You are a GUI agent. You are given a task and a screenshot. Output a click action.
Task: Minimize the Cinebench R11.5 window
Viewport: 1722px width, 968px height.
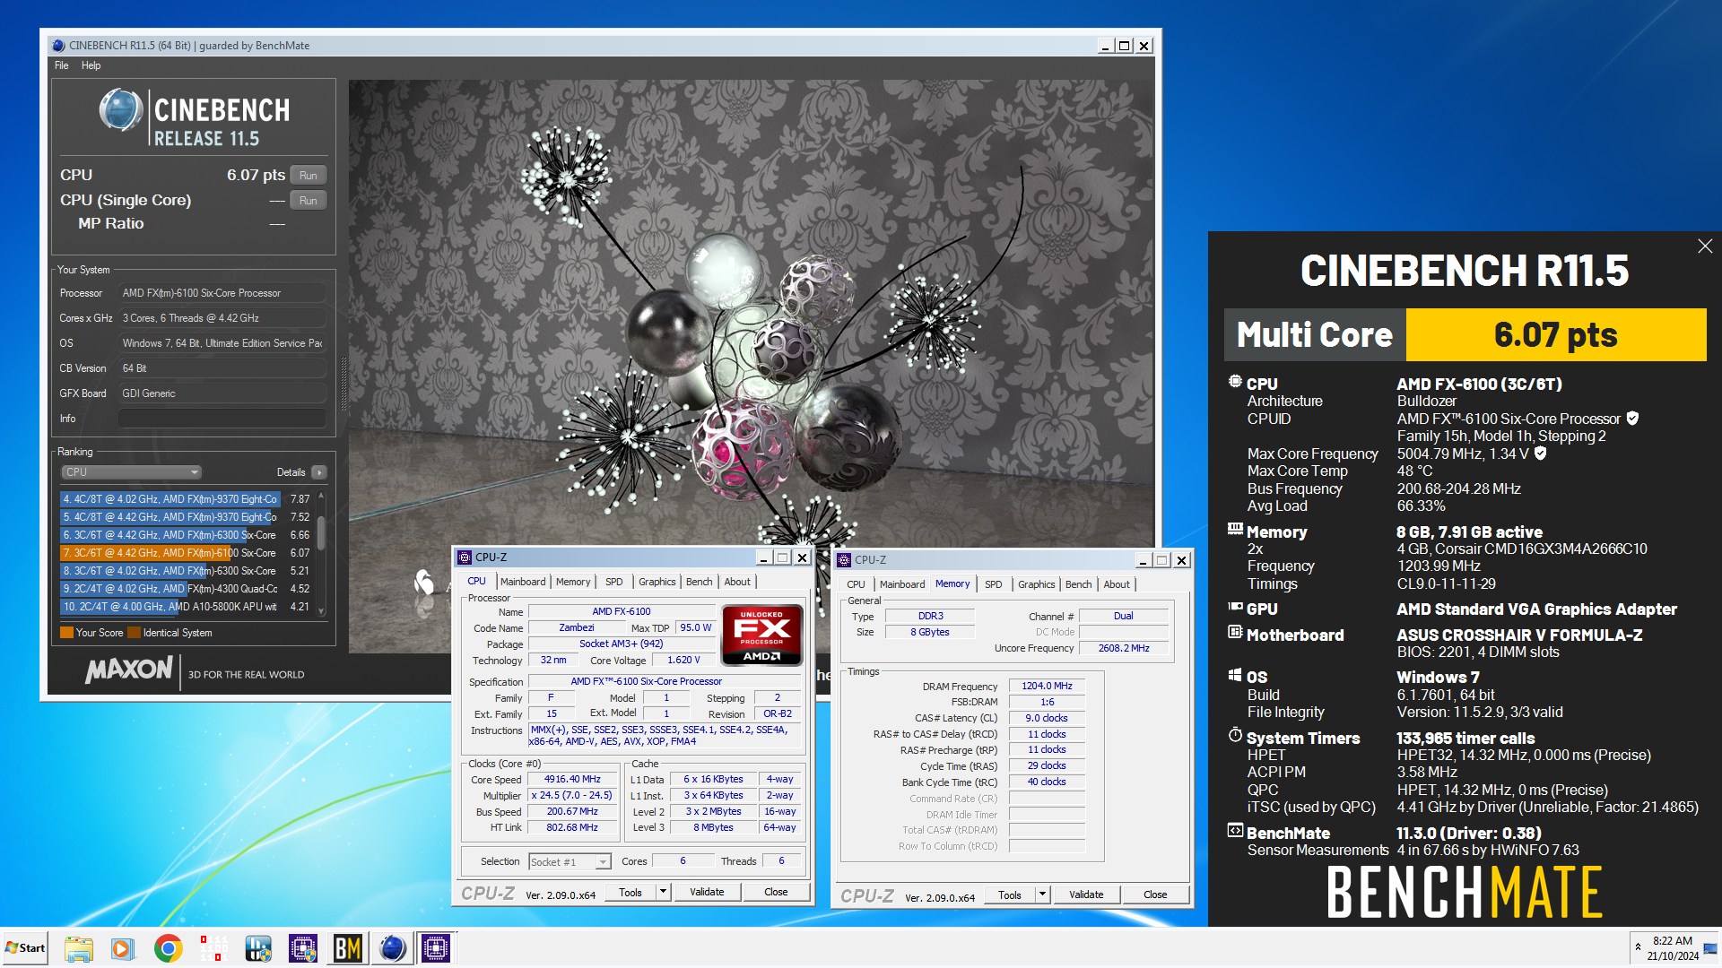pos(1105,46)
